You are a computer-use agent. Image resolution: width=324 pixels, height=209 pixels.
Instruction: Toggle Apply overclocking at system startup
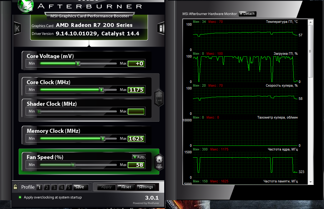tap(20, 197)
